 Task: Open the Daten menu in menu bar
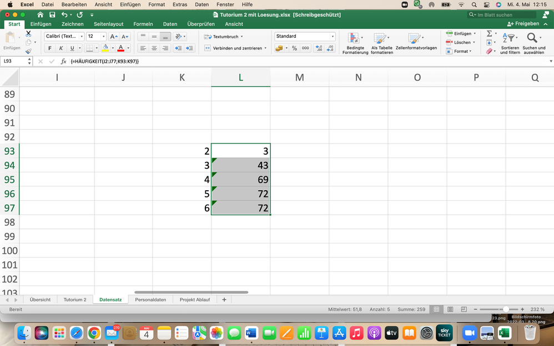coord(202,4)
